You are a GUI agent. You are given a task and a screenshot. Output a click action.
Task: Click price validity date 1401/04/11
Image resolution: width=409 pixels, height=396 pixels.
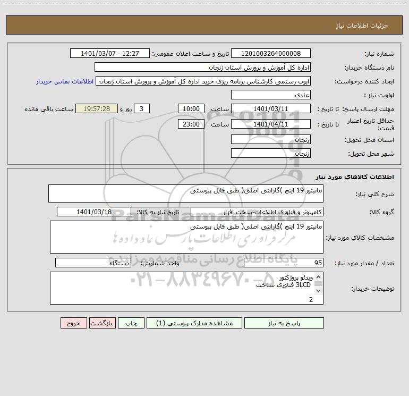[271, 124]
